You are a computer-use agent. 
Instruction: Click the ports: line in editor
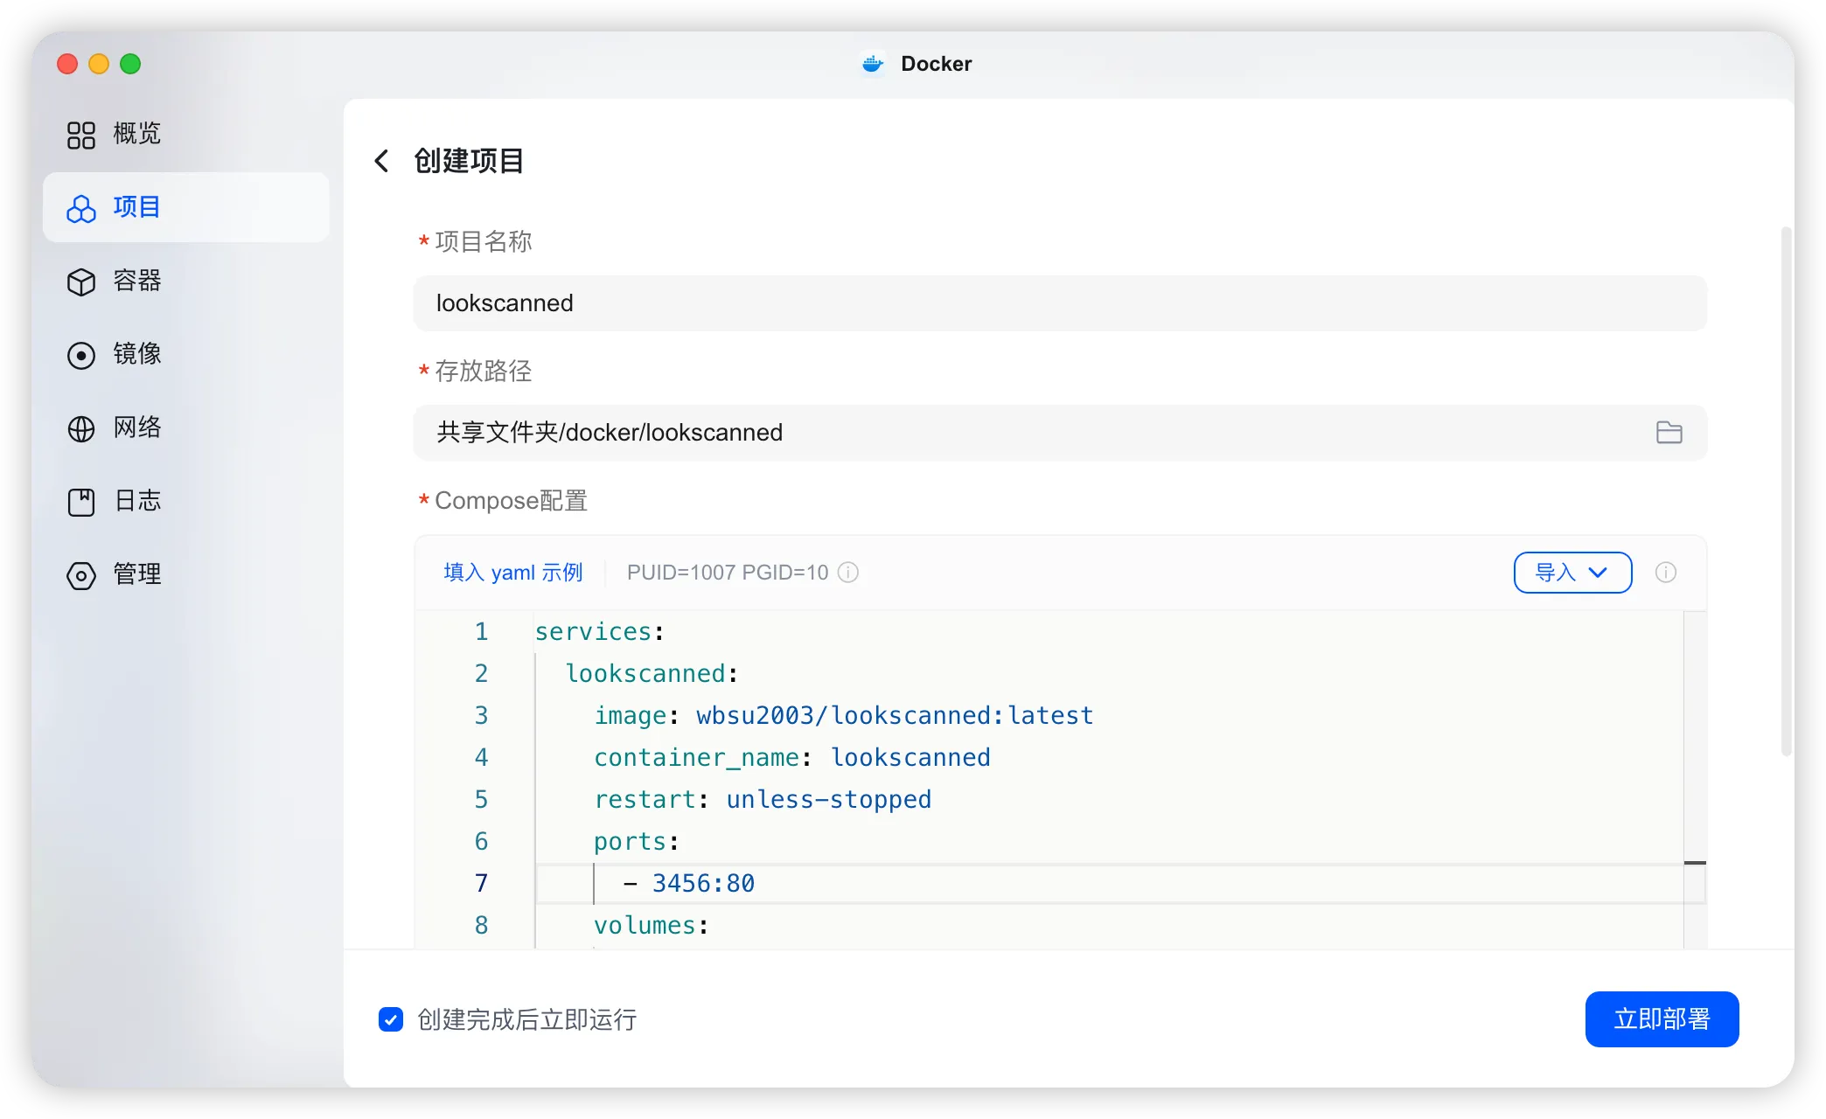pos(637,842)
